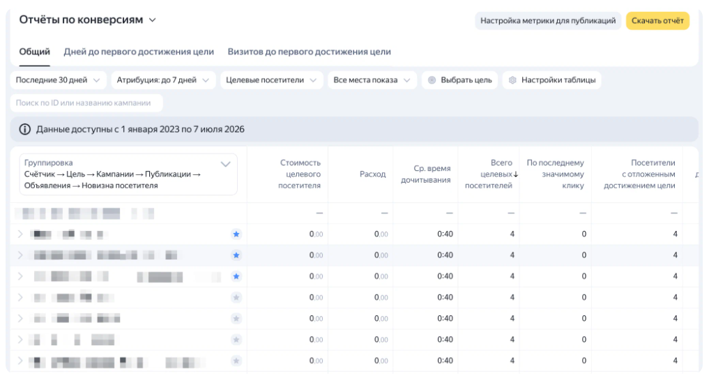The height and width of the screenshot is (385, 709).
Task: Open the Целевые посетители dropdown
Action: pos(271,80)
